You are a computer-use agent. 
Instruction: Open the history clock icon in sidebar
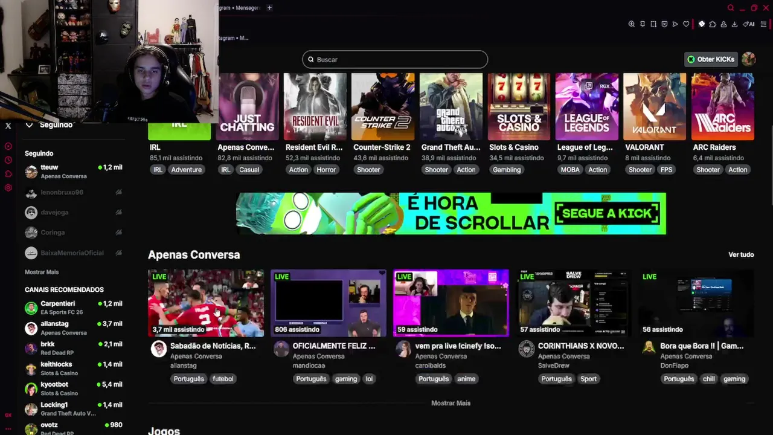pyautogui.click(x=8, y=160)
